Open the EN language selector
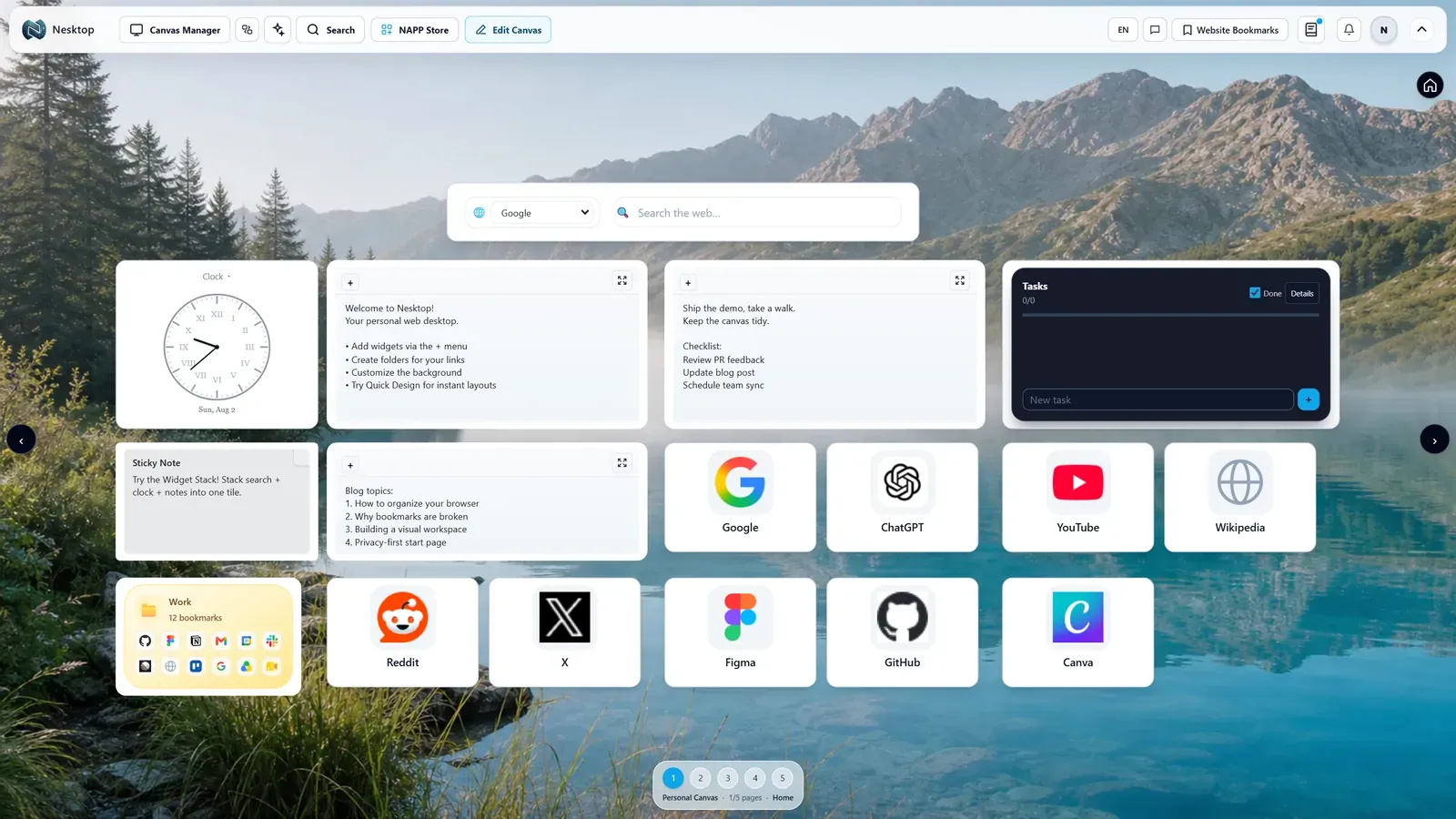1456x819 pixels. [x=1123, y=30]
